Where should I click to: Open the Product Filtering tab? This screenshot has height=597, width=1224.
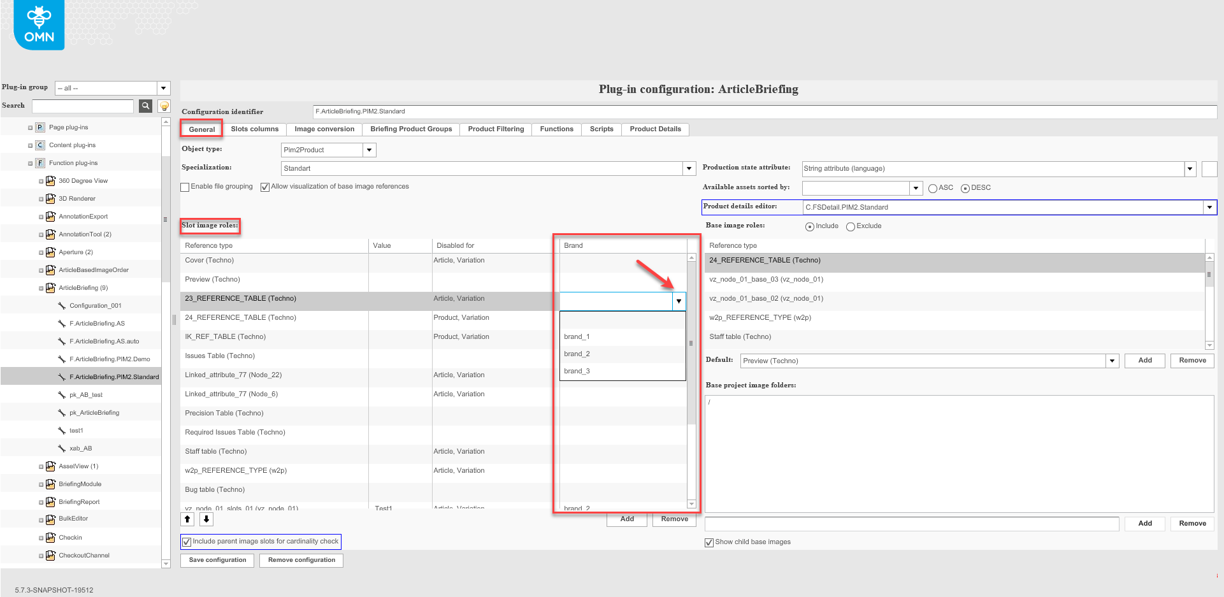click(x=496, y=129)
